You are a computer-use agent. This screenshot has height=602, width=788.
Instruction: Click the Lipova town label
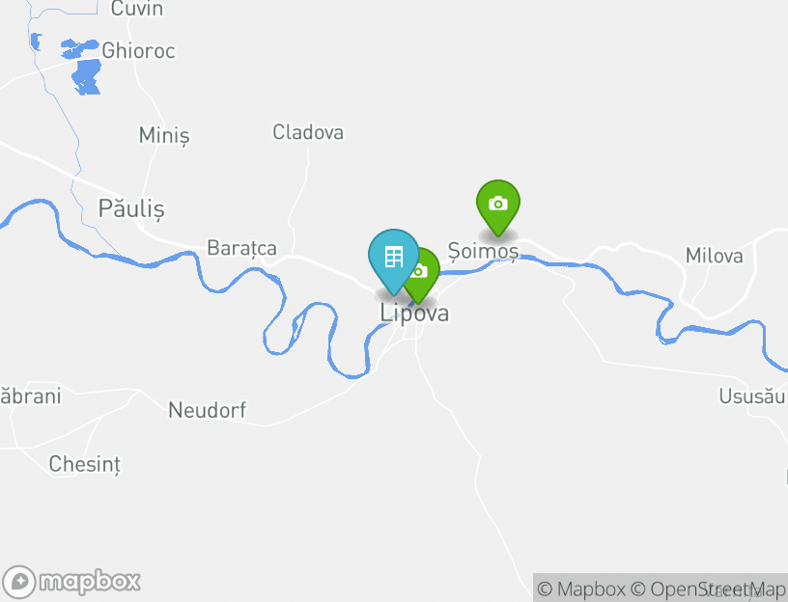(414, 314)
